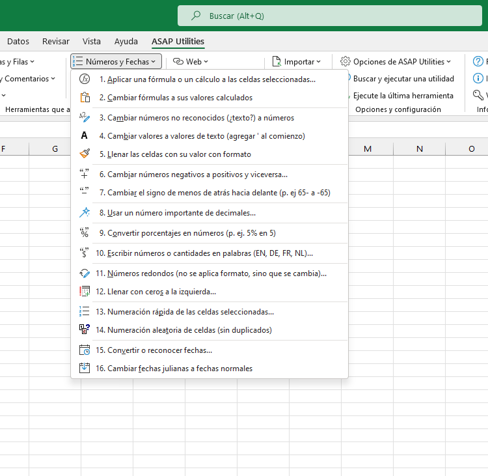488x476 pixels.
Task: Select Cambiar números no reconocidos a números
Action: (x=209, y=118)
